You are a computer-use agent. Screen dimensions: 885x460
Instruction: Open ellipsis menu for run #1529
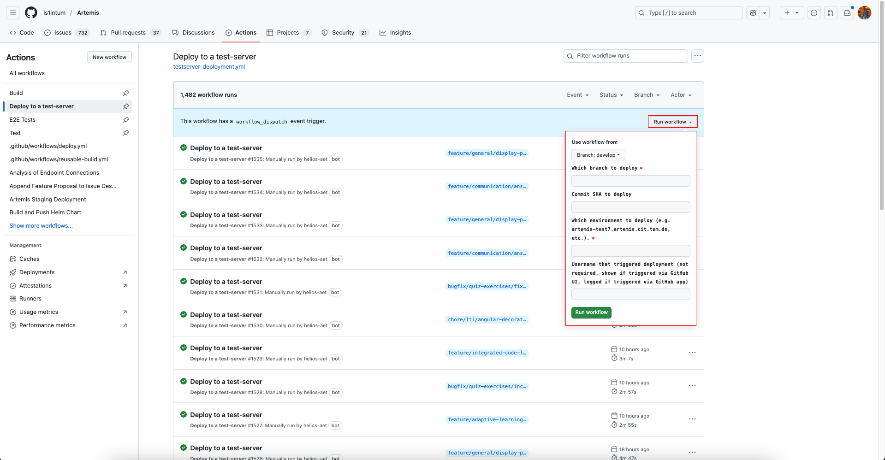tap(692, 353)
